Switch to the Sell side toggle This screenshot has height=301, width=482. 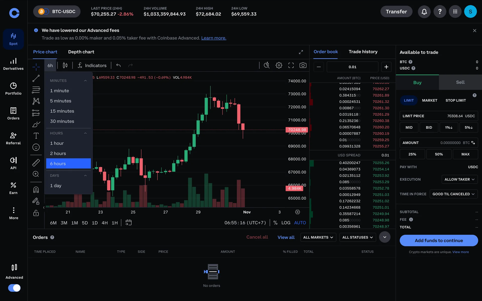point(460,82)
